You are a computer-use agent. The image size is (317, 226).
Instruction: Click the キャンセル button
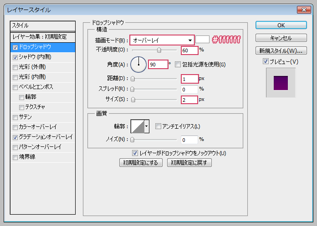coord(281,38)
